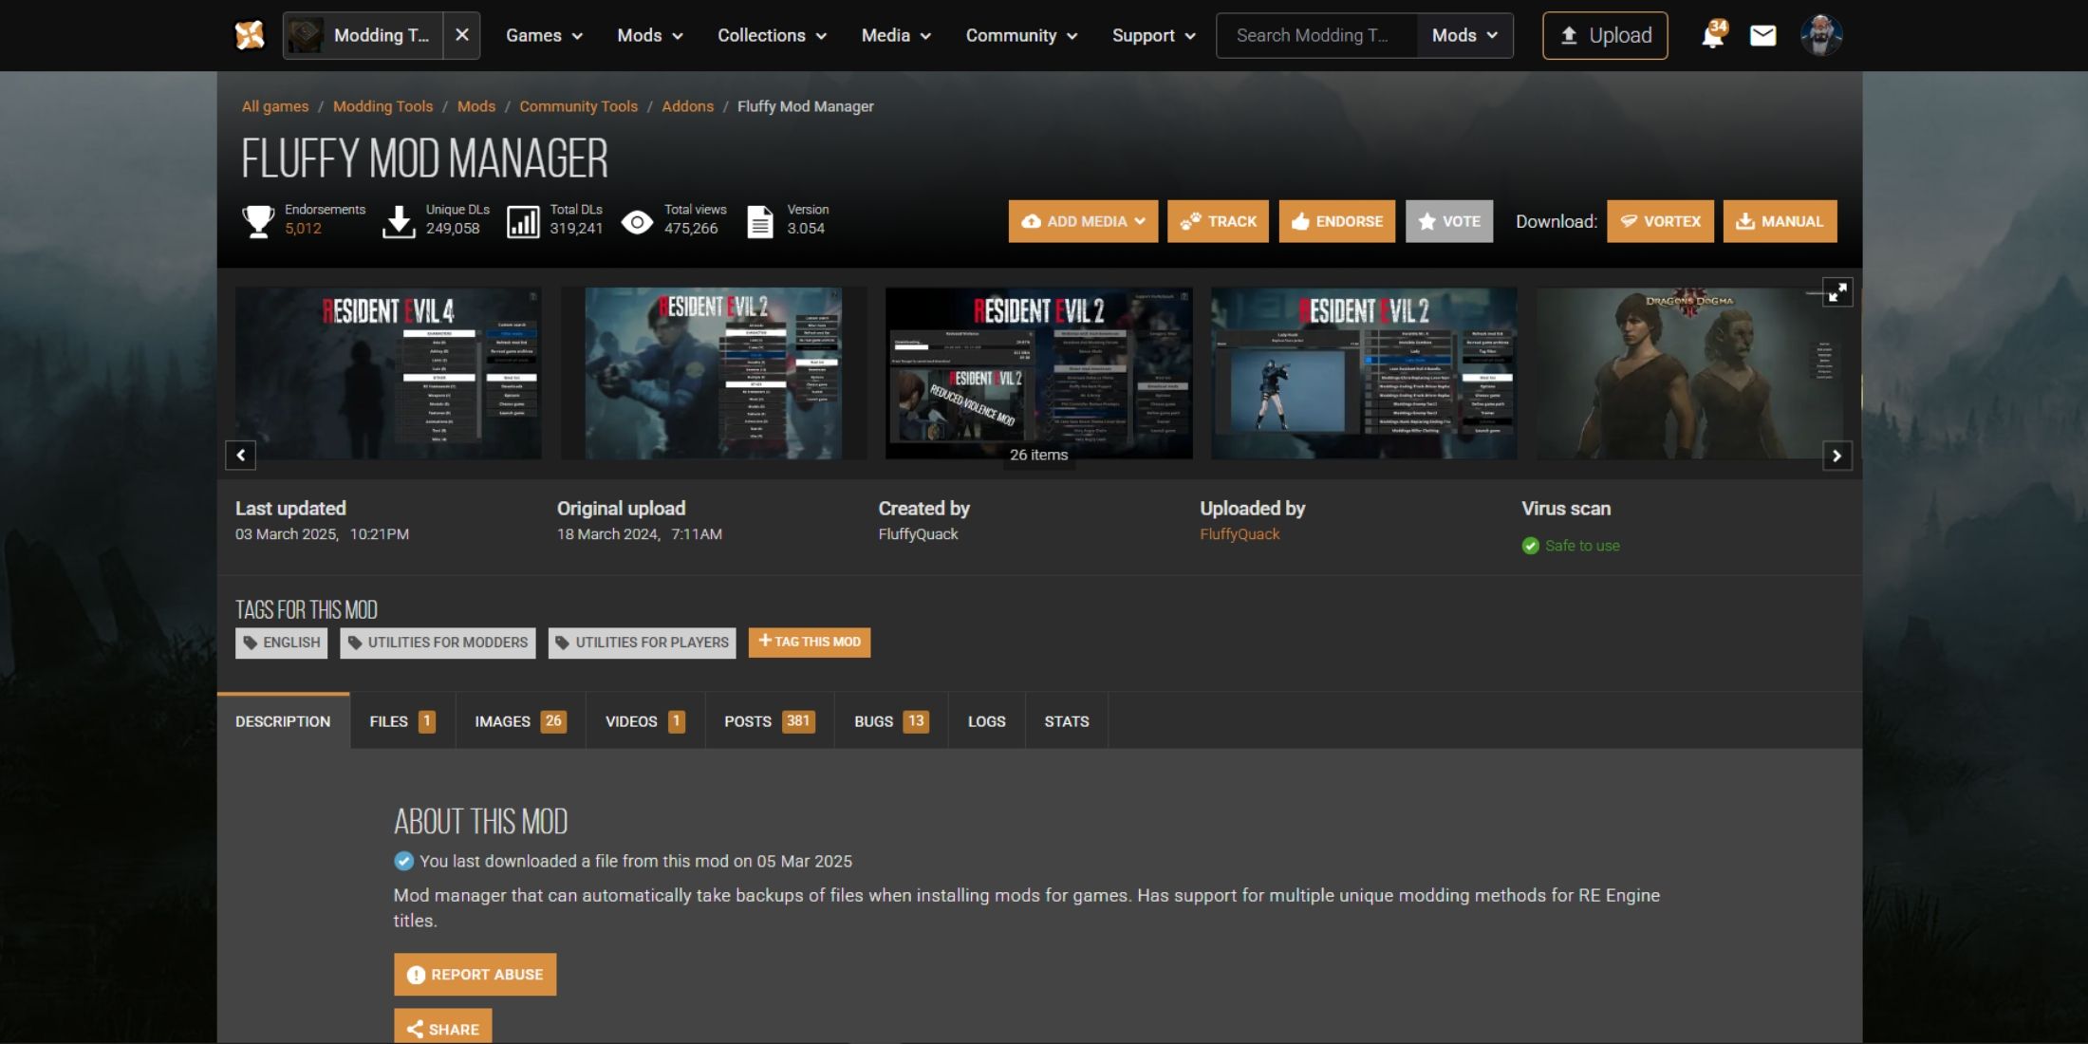Click the Nexus Mods logo icon
Screen dimensions: 2088x1044
250,35
